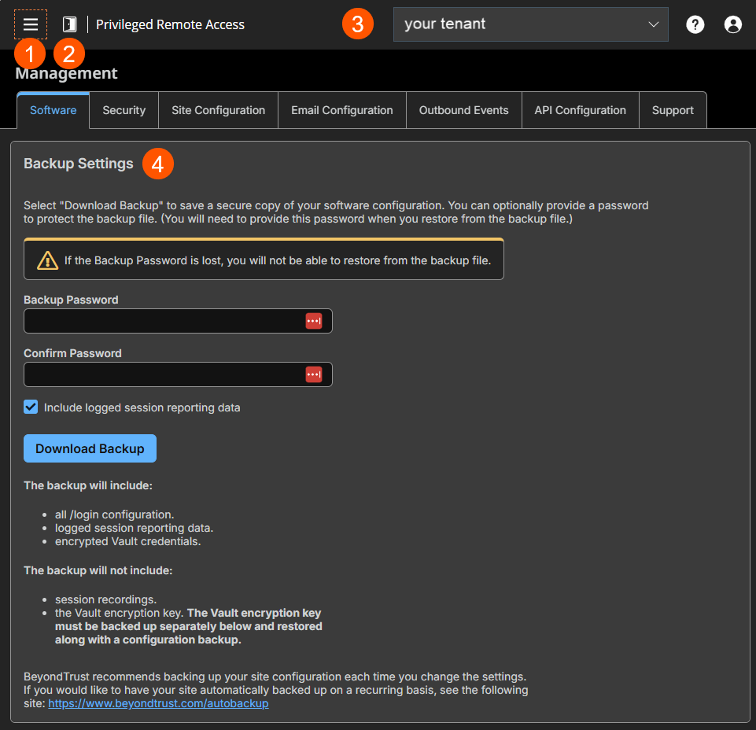
Task: Click the Download Backup button
Action: 89,448
